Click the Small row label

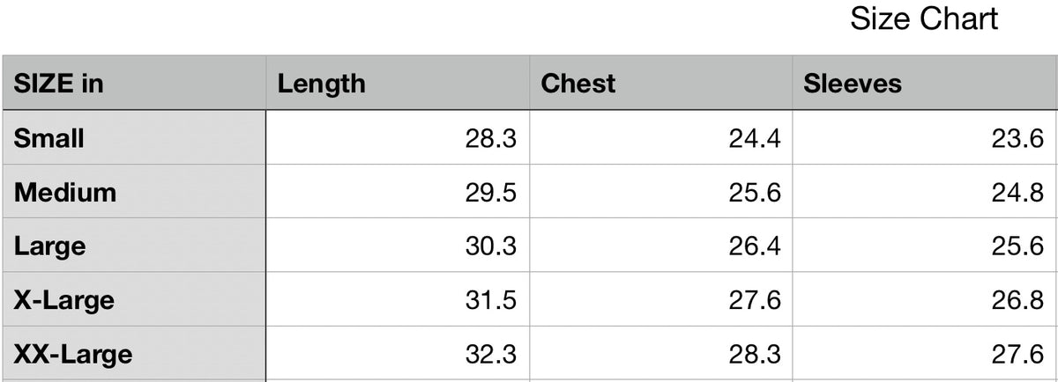[x=49, y=138]
